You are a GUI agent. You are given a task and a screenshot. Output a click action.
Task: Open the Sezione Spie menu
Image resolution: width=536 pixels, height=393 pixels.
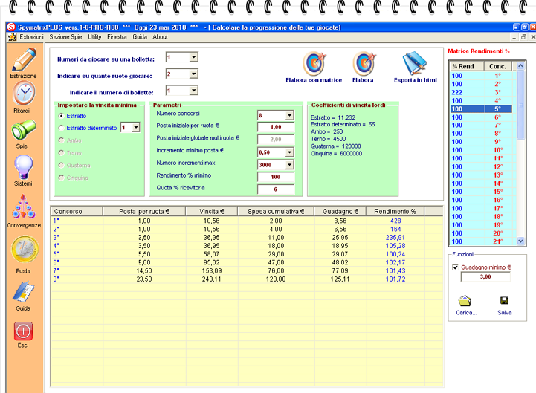click(x=65, y=37)
